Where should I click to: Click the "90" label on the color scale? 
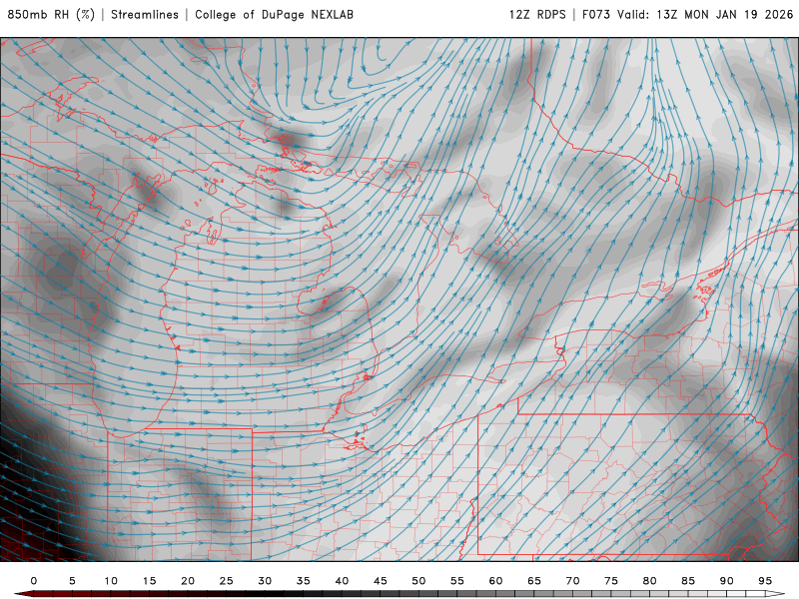[726, 581]
